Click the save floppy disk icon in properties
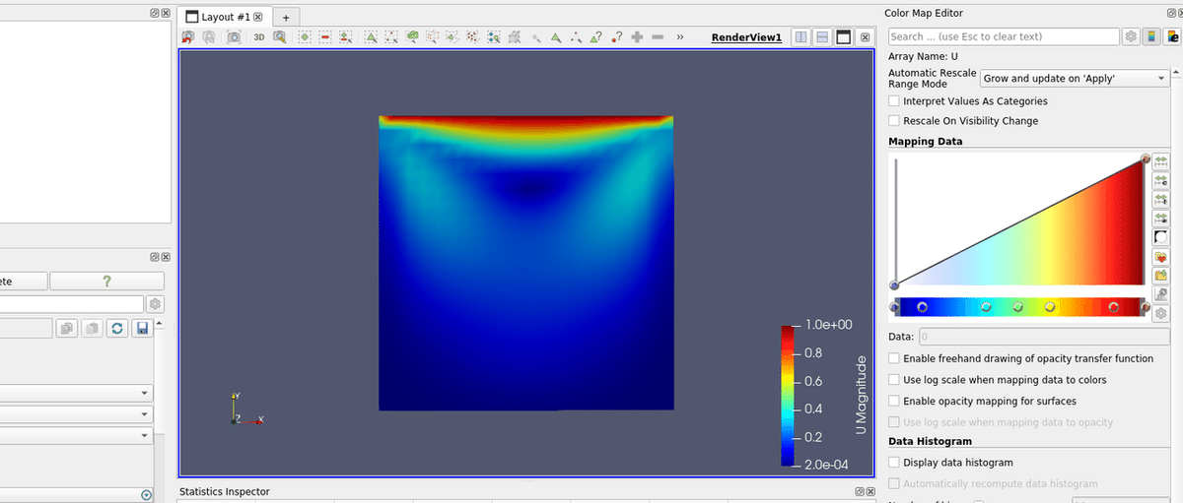Viewport: 1183px width, 503px height. coord(142,328)
